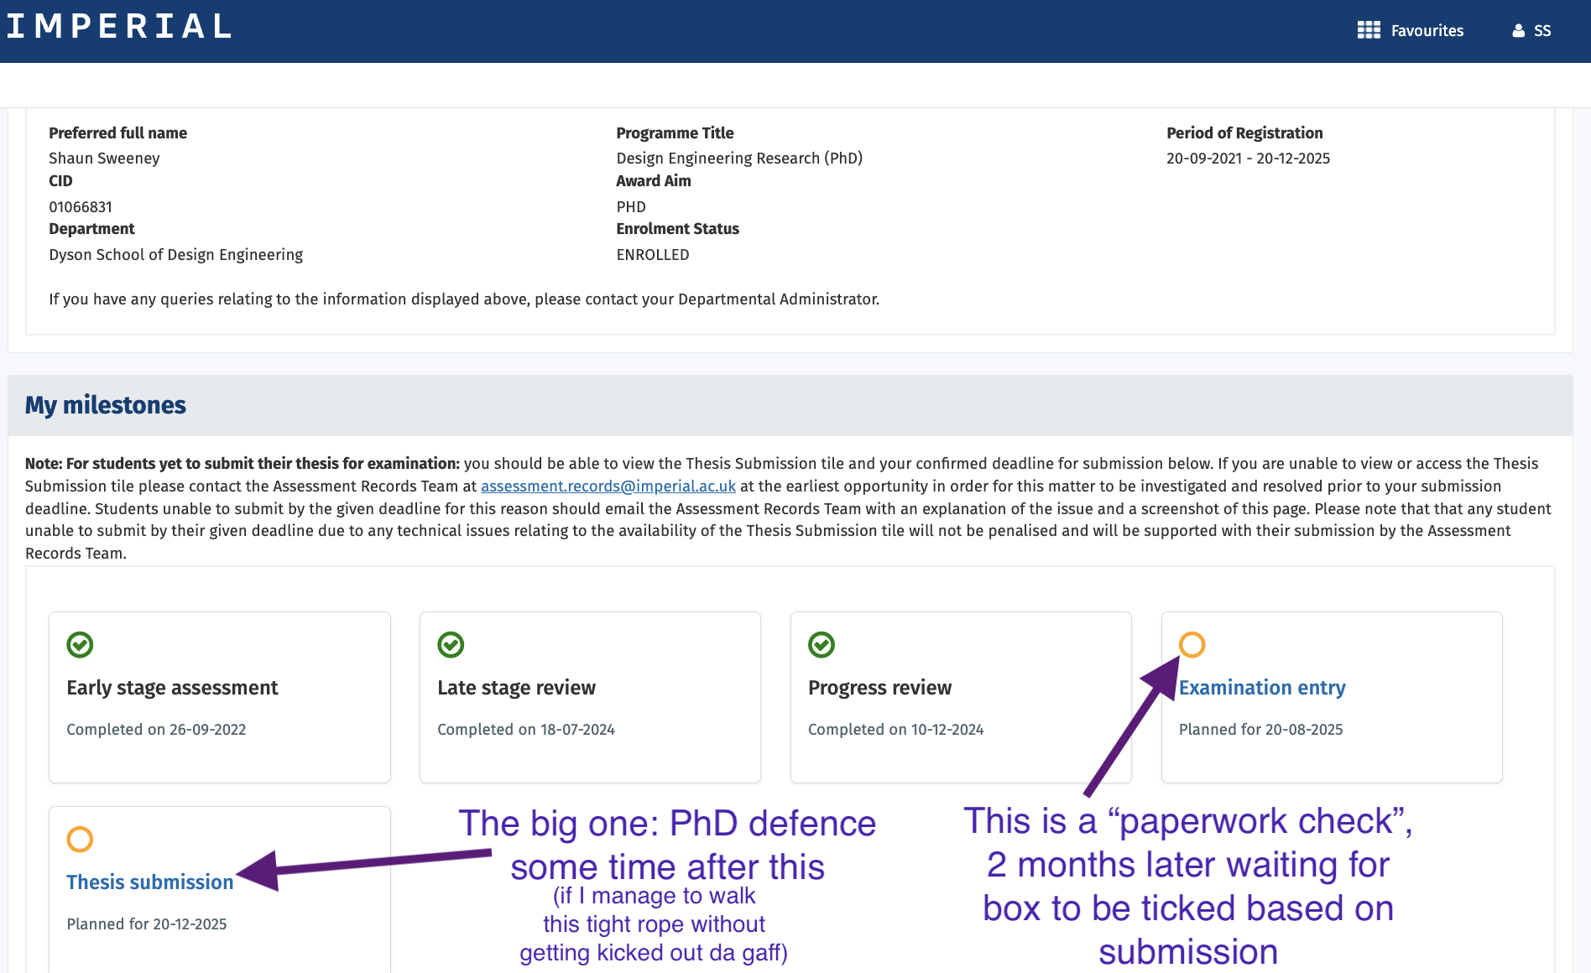Click the Early stage assessment green checkmark
The width and height of the screenshot is (1591, 973).
[80, 644]
